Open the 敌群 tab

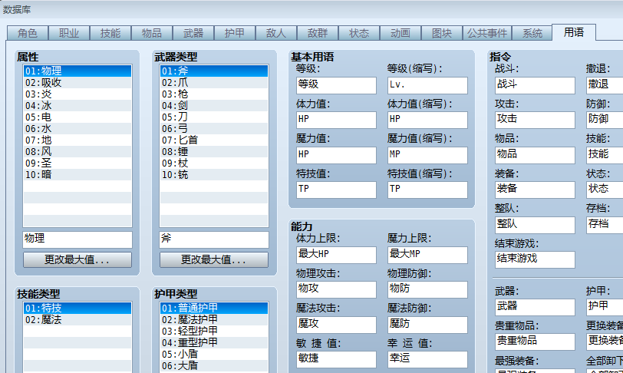coord(318,33)
